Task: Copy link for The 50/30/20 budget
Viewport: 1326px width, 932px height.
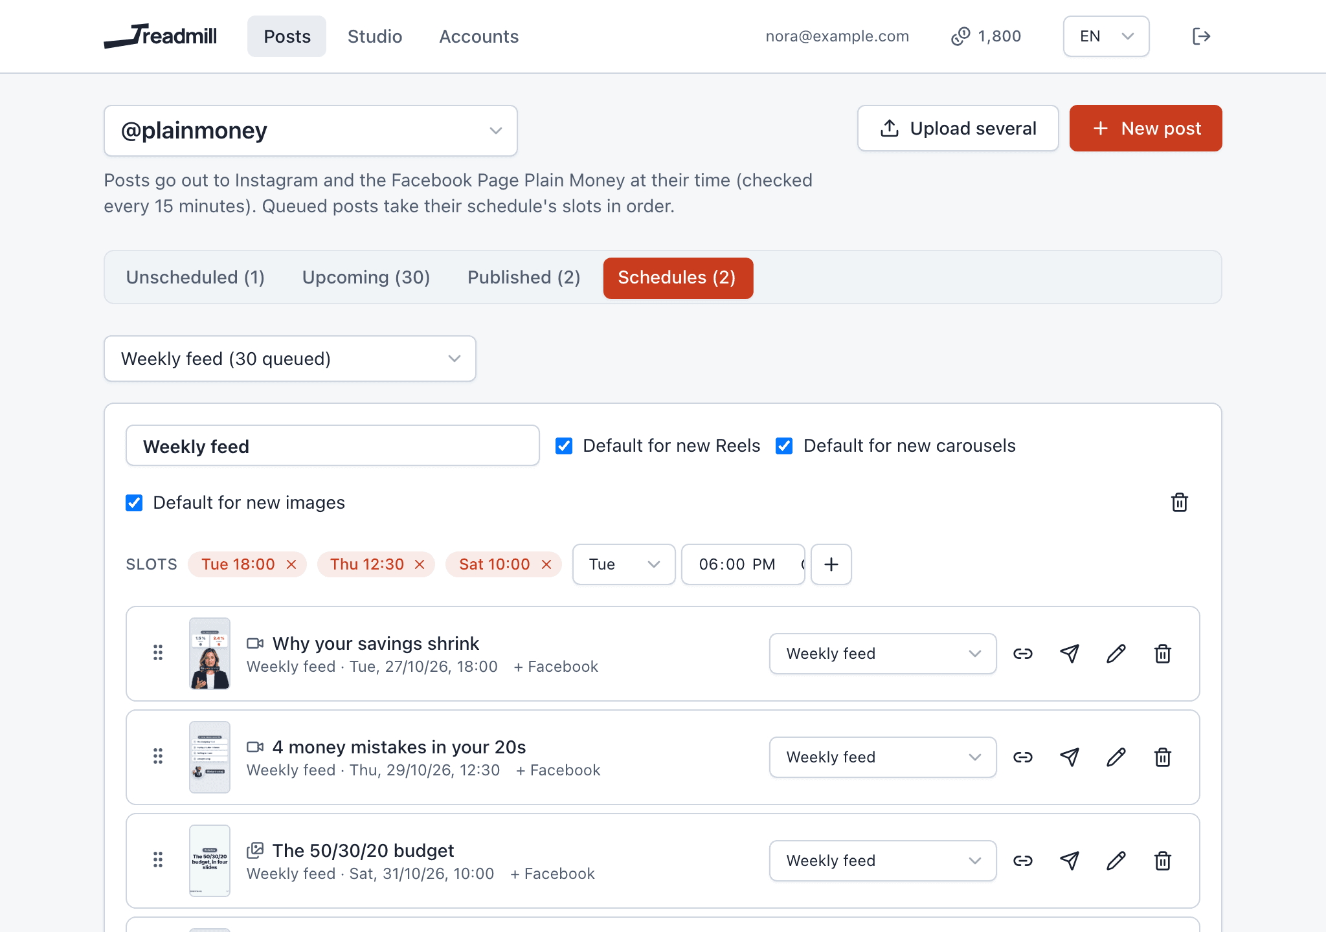Action: (x=1023, y=861)
